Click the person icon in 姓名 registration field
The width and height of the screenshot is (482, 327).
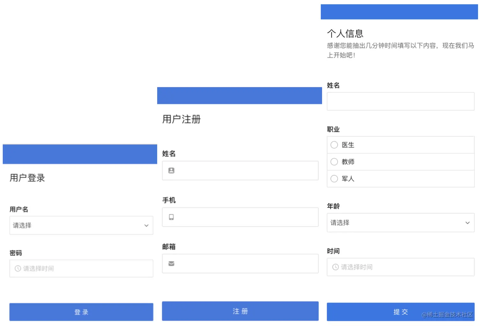coord(171,170)
